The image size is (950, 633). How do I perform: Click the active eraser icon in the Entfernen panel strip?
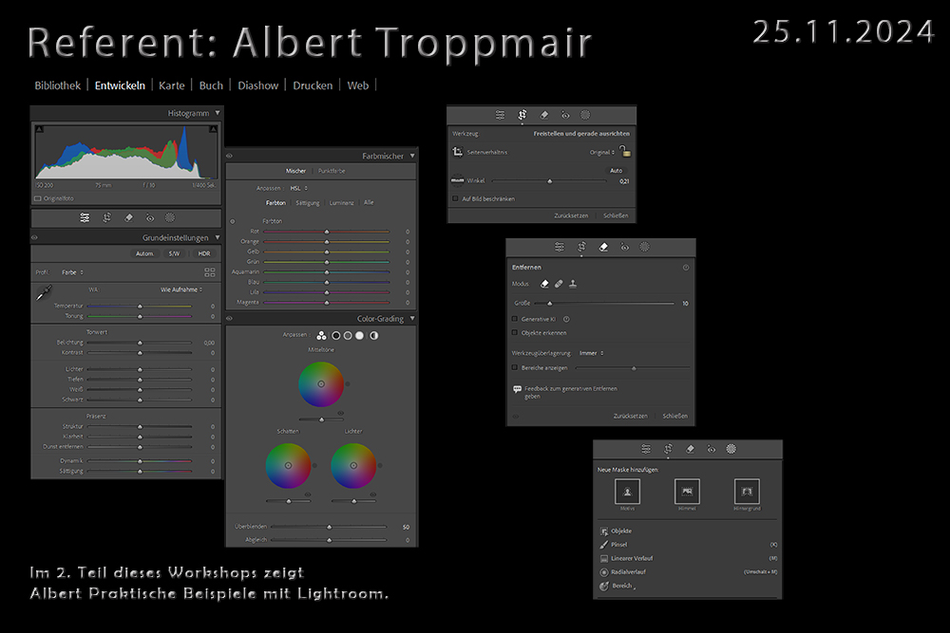pyautogui.click(x=603, y=247)
